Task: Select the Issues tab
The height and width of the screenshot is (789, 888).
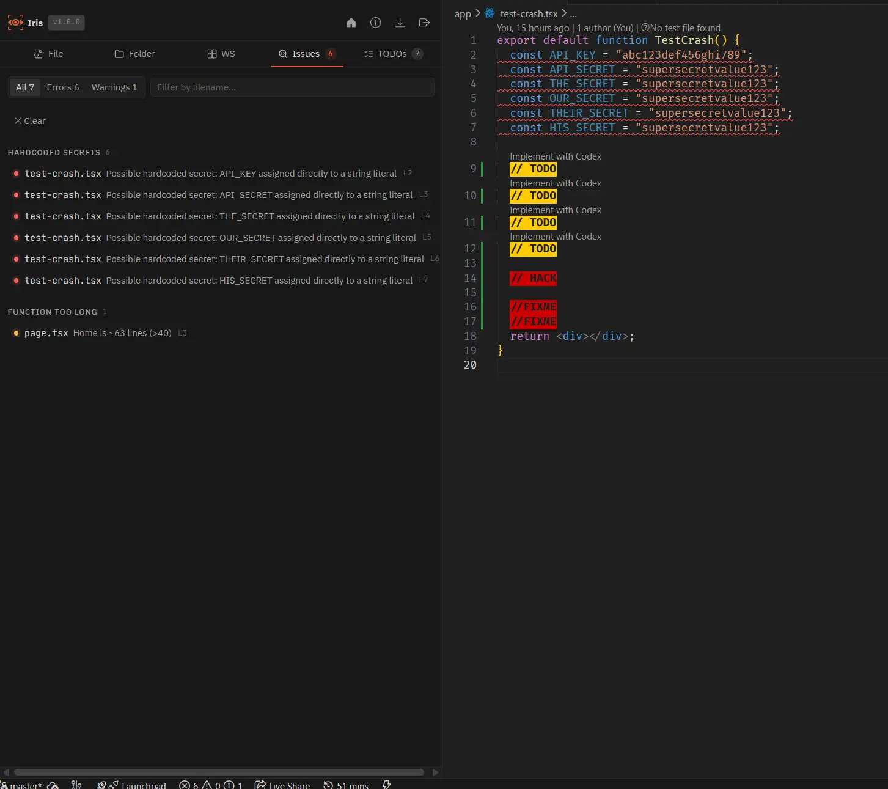Action: click(x=307, y=54)
